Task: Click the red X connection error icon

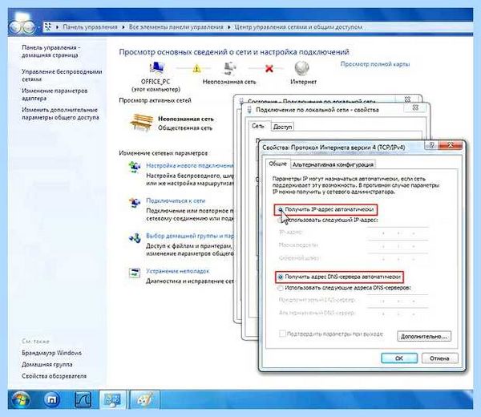Action: [269, 68]
